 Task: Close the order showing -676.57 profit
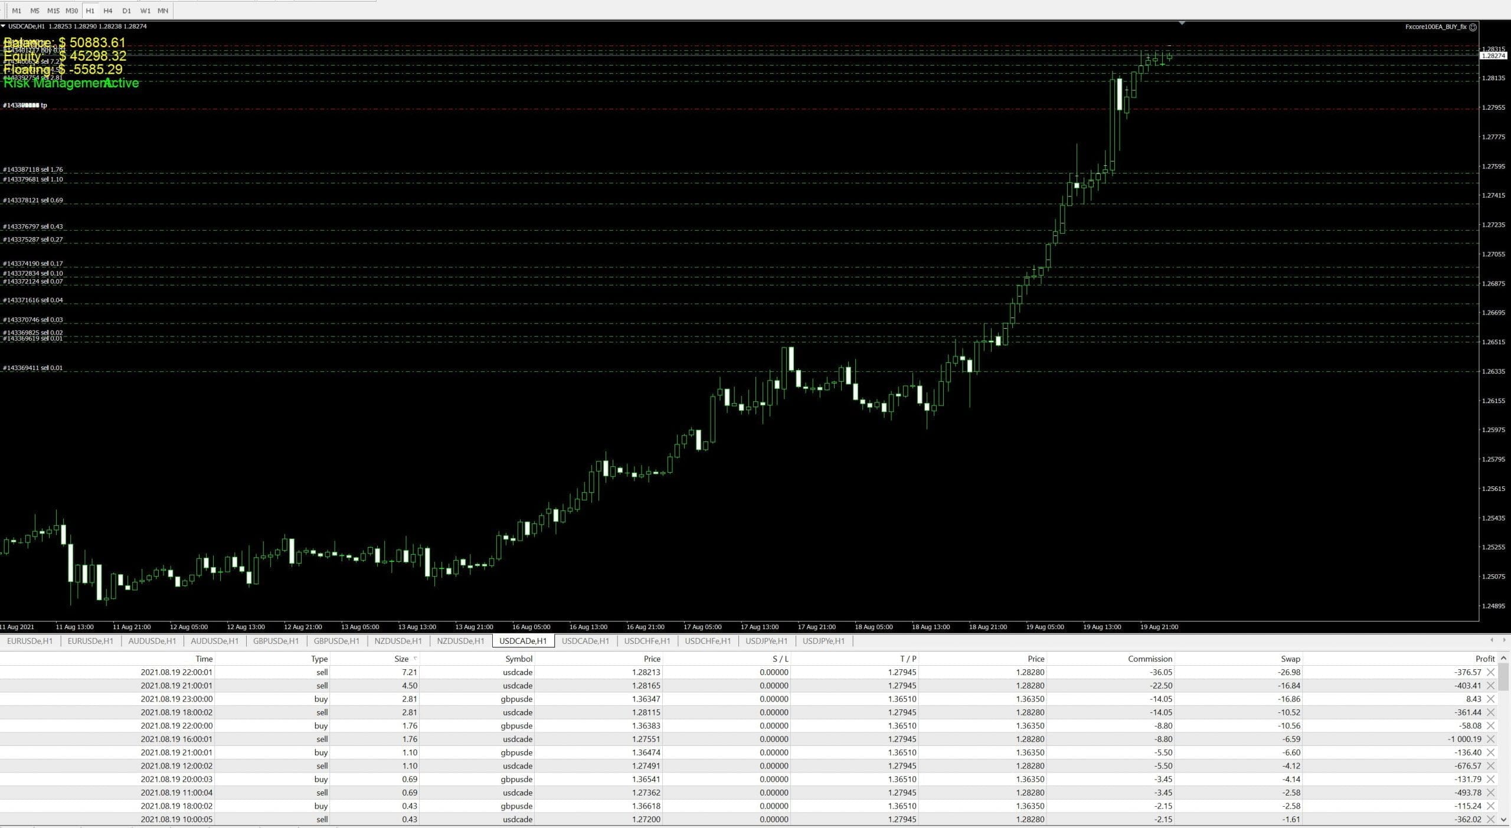(1490, 766)
